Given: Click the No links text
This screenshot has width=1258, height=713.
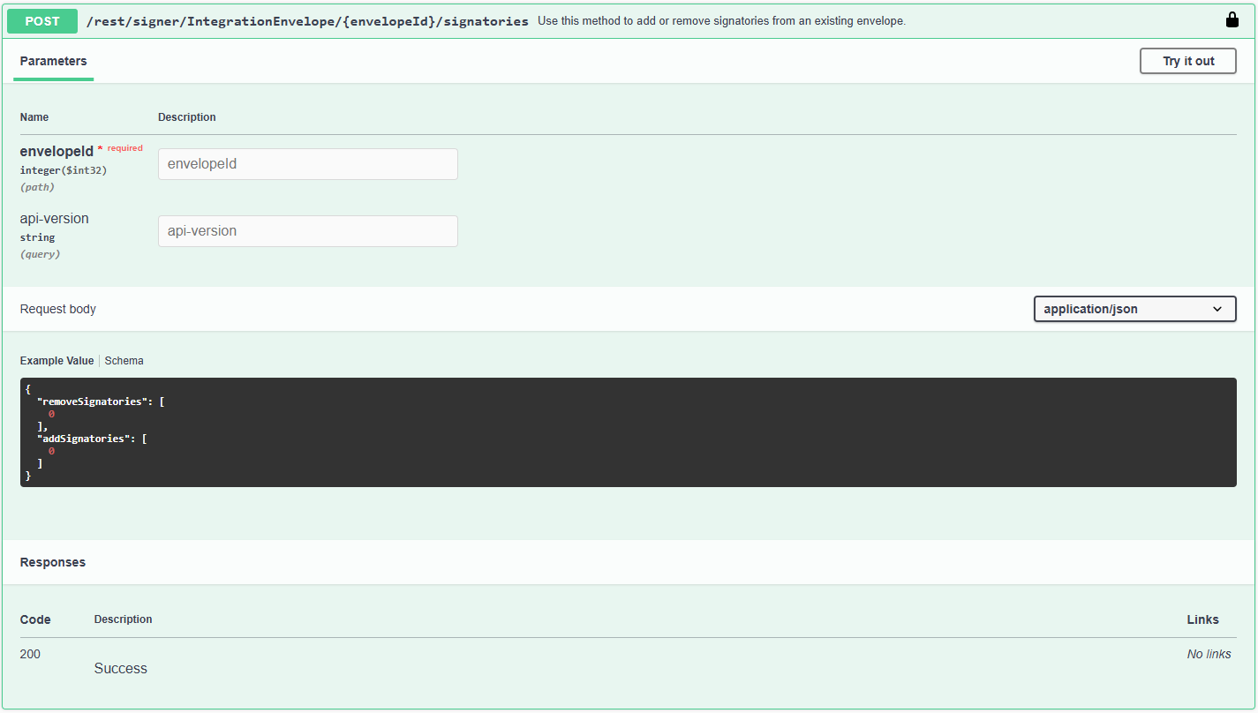Looking at the screenshot, I should tap(1209, 654).
